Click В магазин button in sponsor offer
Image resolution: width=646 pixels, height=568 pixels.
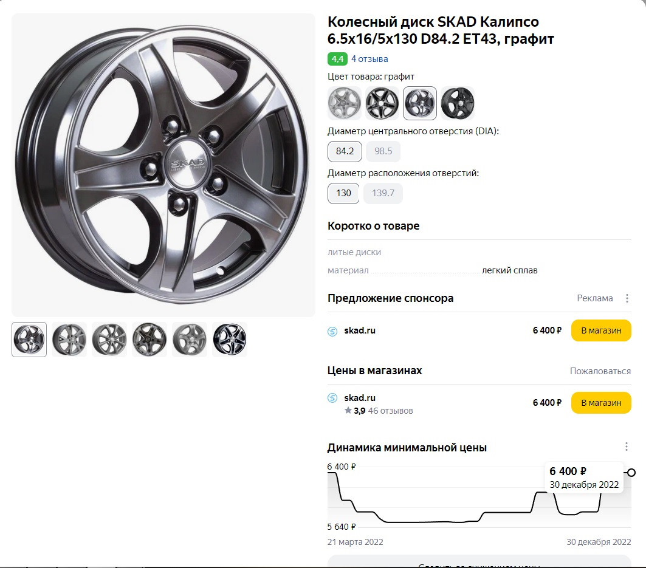pyautogui.click(x=601, y=331)
